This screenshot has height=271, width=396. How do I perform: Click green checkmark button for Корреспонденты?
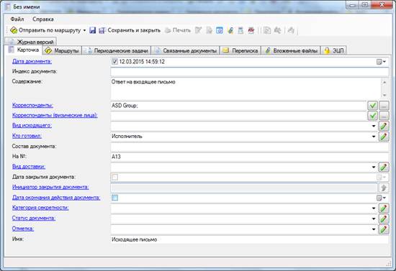(x=372, y=106)
